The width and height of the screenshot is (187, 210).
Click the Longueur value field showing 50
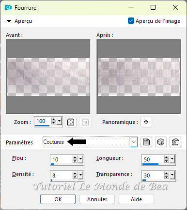coord(153,159)
